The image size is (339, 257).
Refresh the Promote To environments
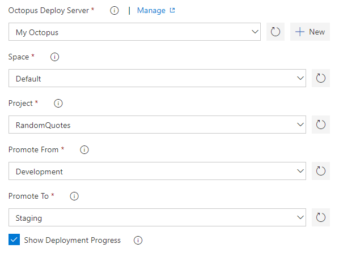coord(321,217)
